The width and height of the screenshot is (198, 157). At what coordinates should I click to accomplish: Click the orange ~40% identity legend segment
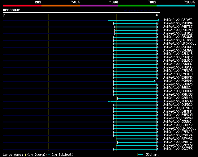pyautogui.click(x=61, y=6)
